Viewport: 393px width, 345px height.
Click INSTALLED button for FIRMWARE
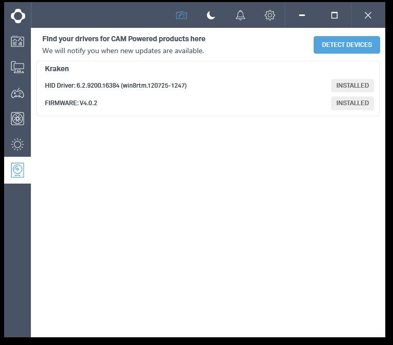pyautogui.click(x=352, y=103)
